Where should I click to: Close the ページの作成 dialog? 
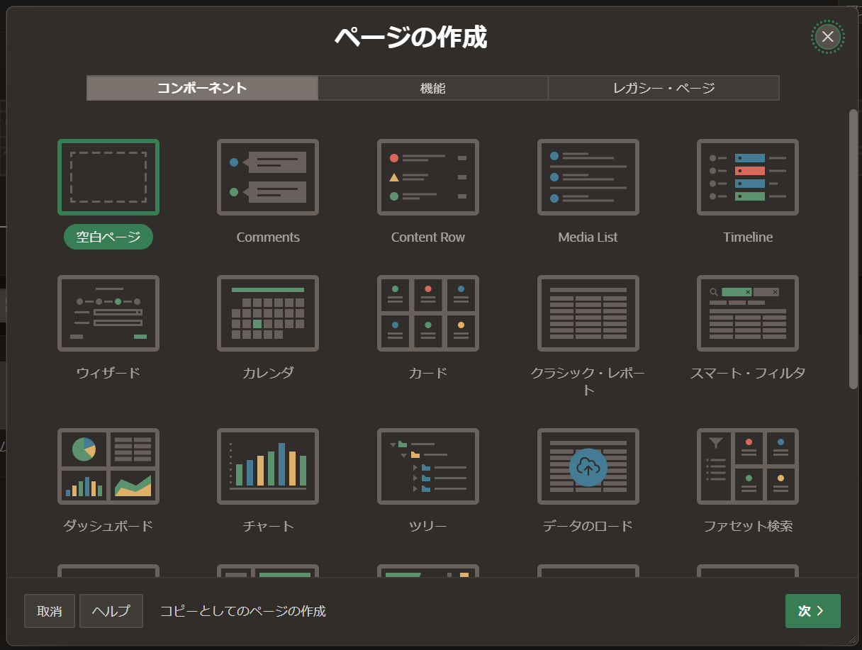827,36
